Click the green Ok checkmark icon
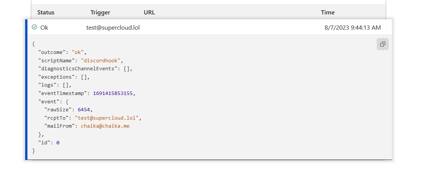422x174 pixels. 34,27
